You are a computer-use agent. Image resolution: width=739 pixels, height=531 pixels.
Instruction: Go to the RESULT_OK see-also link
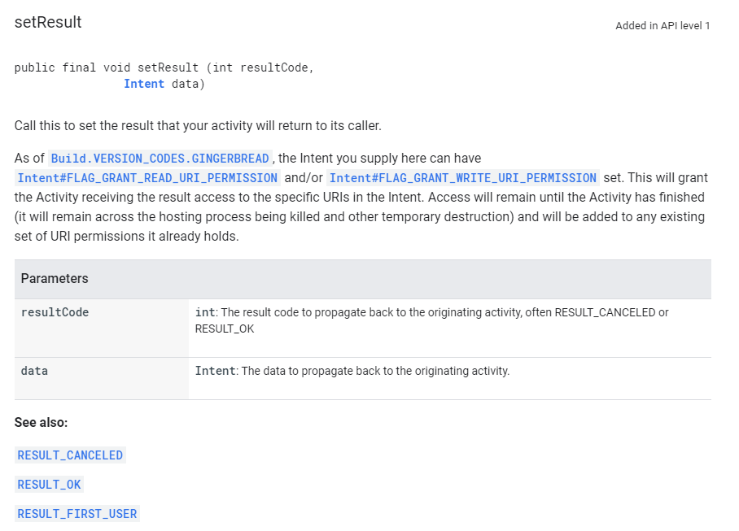point(50,485)
